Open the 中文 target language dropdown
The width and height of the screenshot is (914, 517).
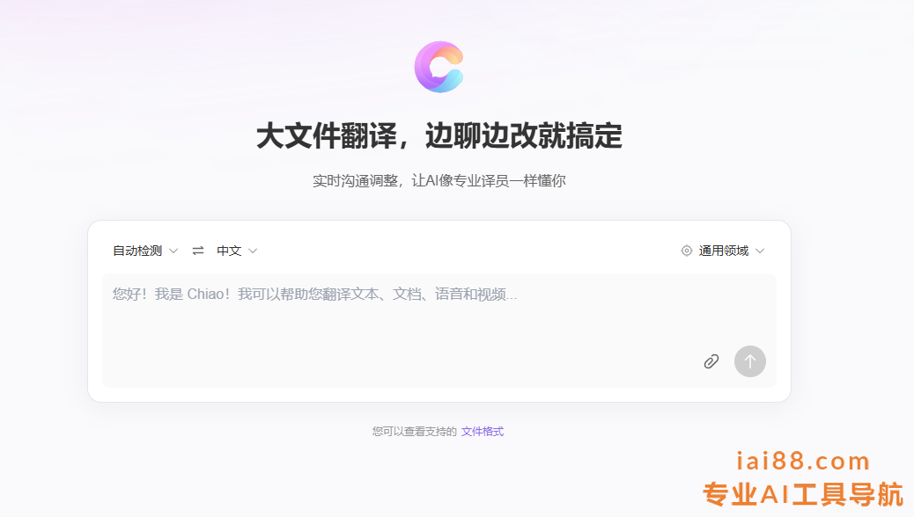click(x=237, y=251)
